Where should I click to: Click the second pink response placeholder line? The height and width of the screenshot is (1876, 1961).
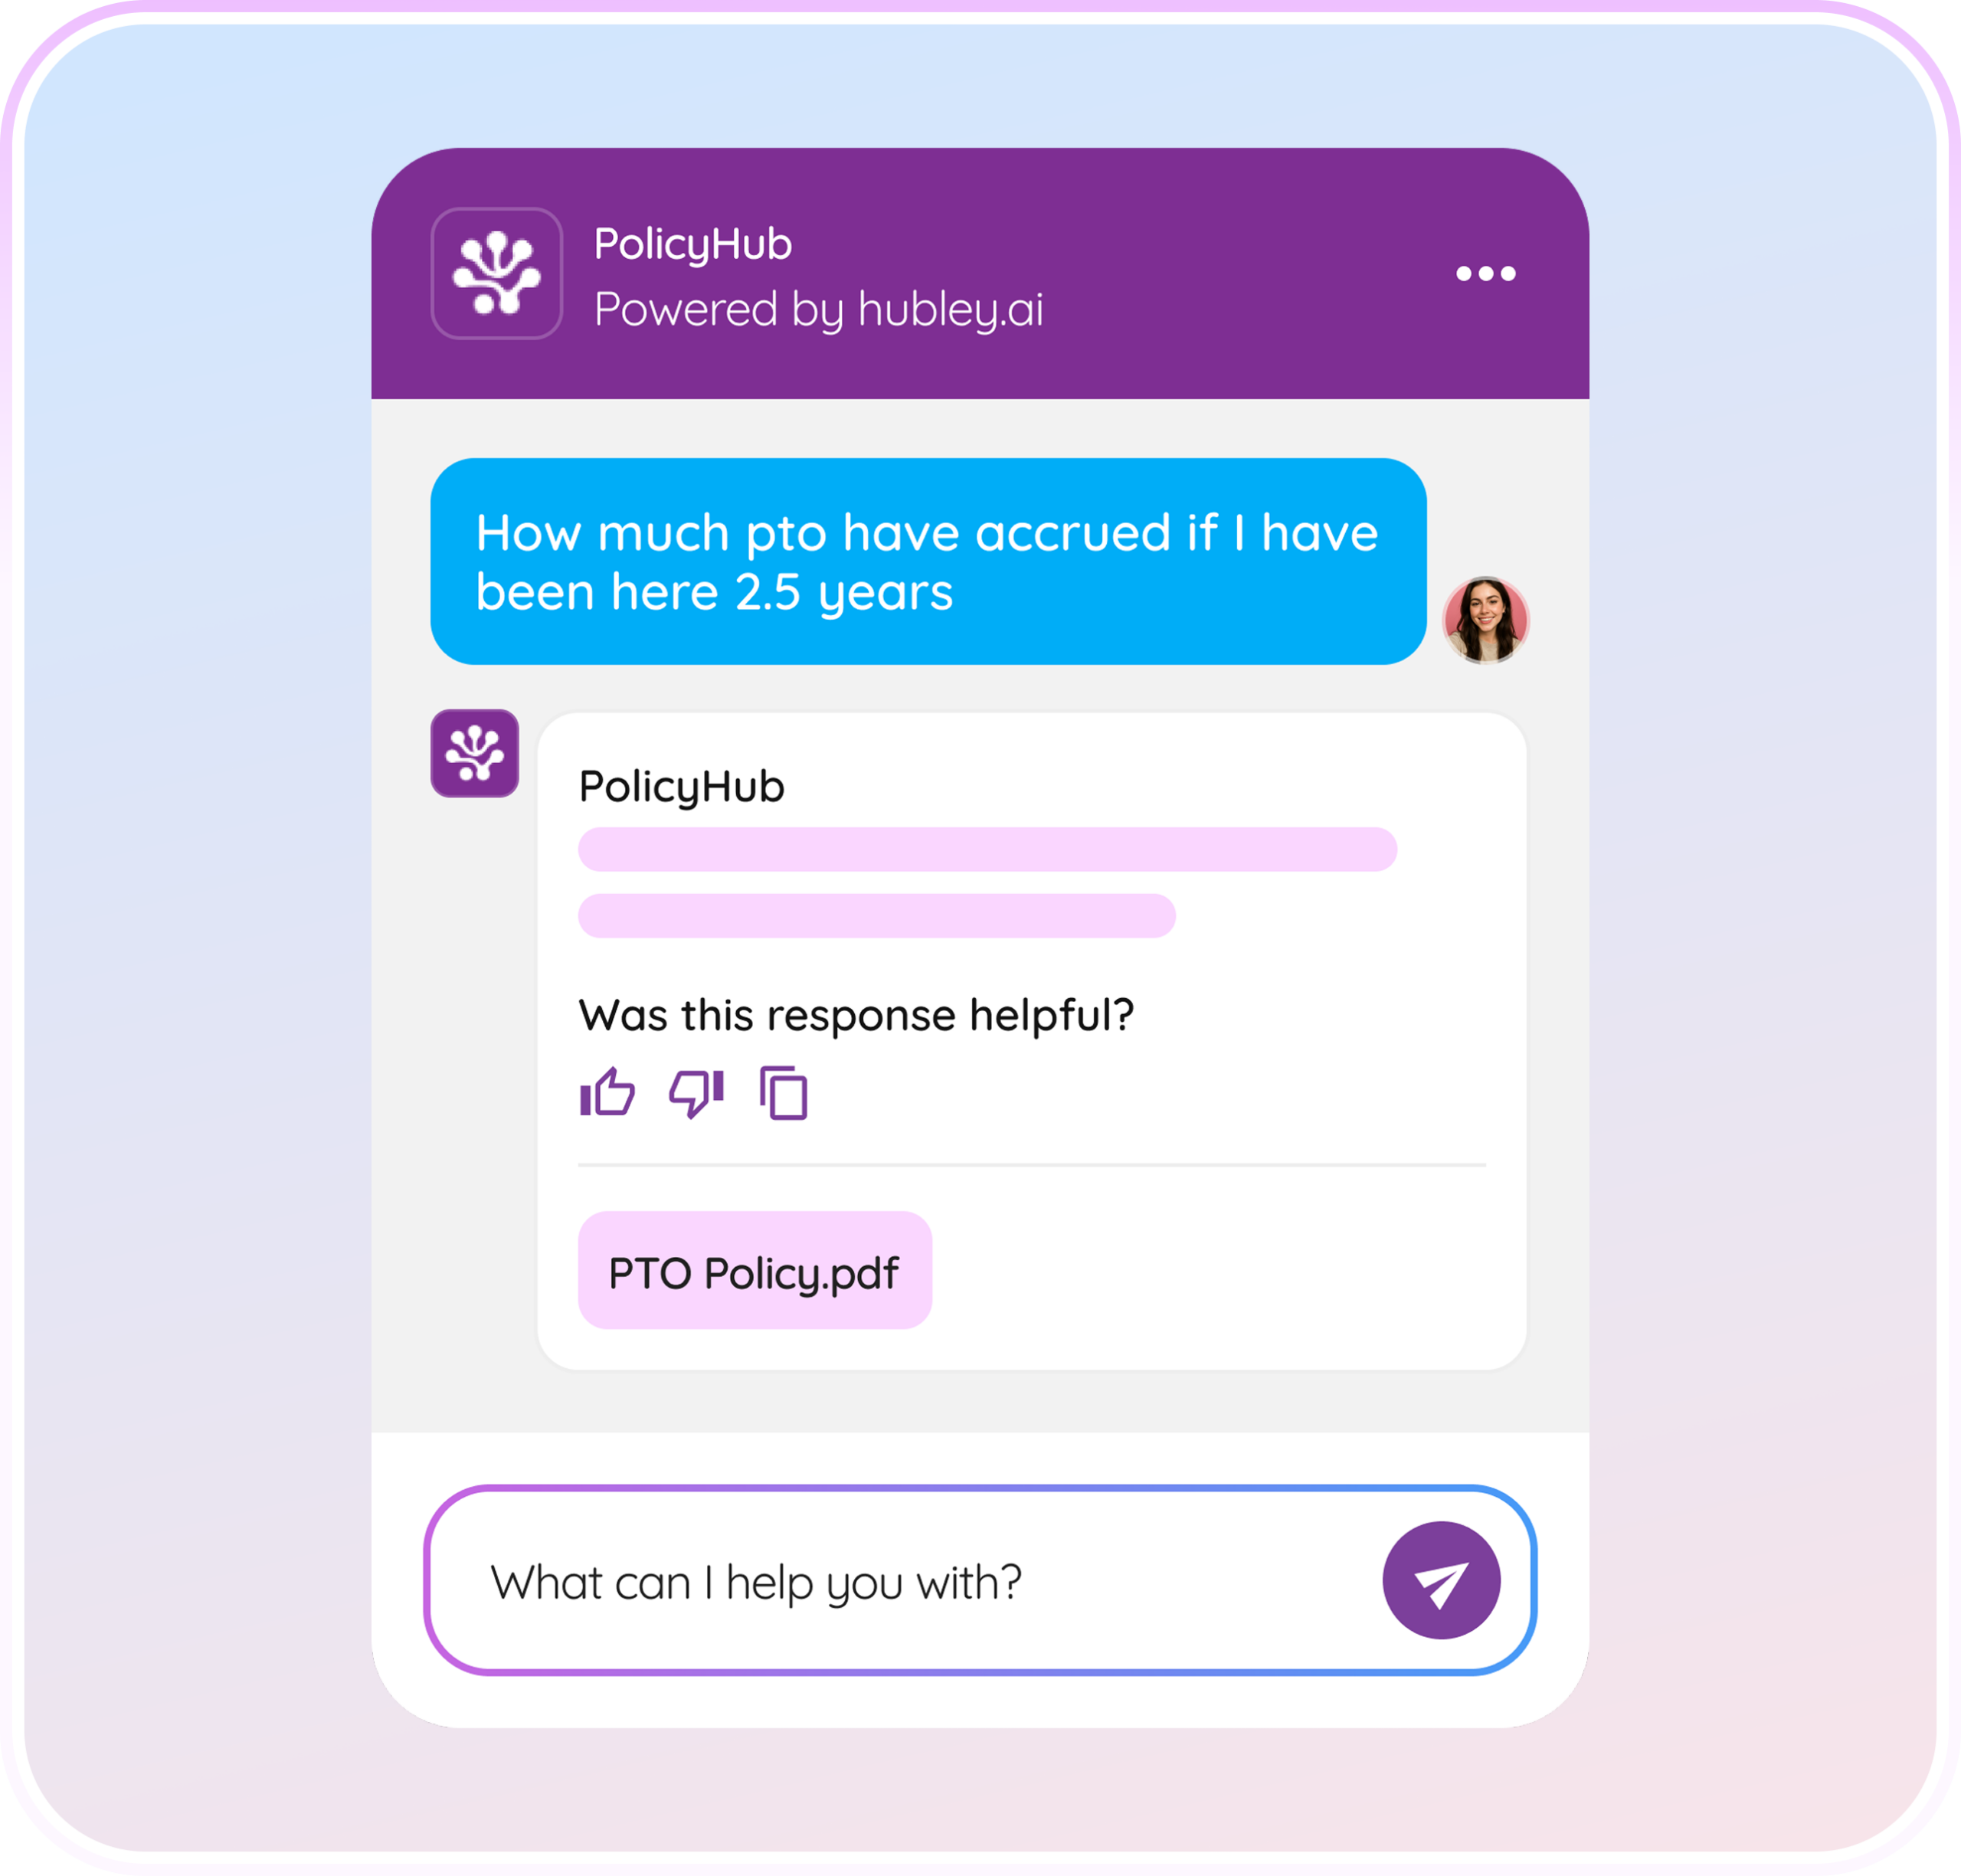pos(876,915)
